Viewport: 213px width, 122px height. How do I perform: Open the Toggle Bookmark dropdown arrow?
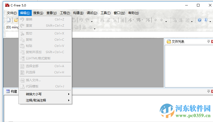click(x=133, y=20)
